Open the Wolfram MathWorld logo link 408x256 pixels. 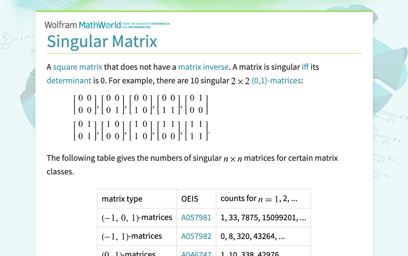(83, 25)
